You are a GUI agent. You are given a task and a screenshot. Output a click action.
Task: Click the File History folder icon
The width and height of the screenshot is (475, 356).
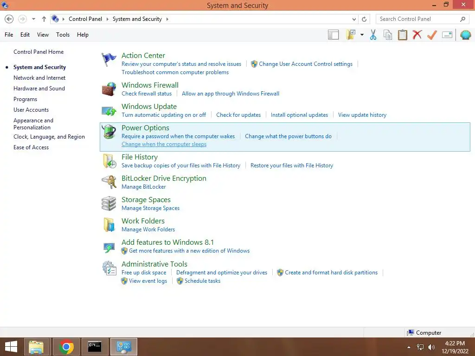point(109,161)
